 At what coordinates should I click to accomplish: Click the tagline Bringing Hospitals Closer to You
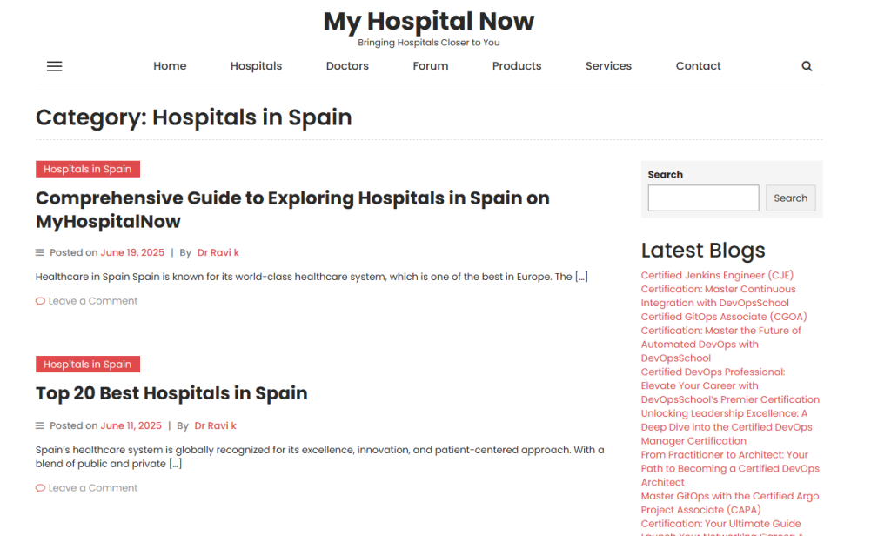(x=429, y=43)
